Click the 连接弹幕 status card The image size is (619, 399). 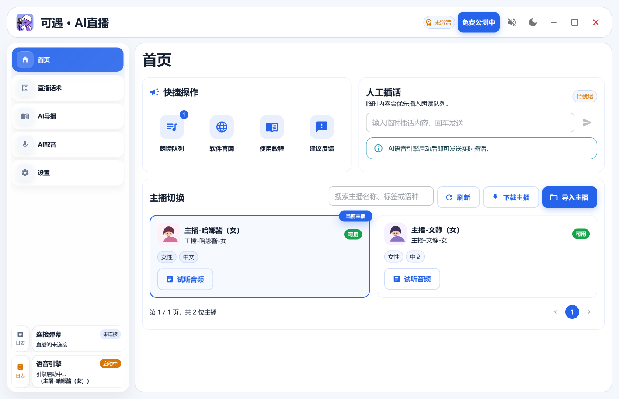tap(79, 339)
